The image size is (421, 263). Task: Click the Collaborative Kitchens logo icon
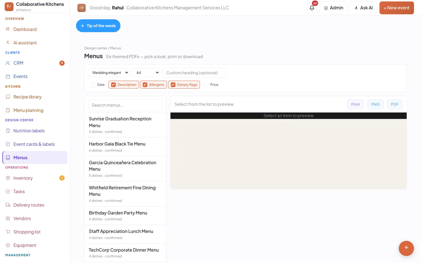(x=9, y=7)
